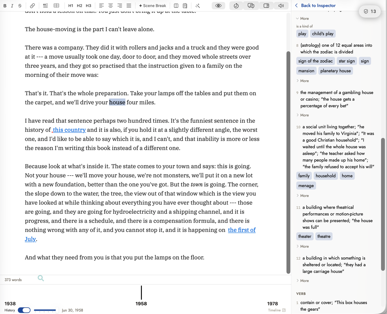Select the 'planetary house' synonym chip
Screen dimensions: 387x314
point(336,71)
